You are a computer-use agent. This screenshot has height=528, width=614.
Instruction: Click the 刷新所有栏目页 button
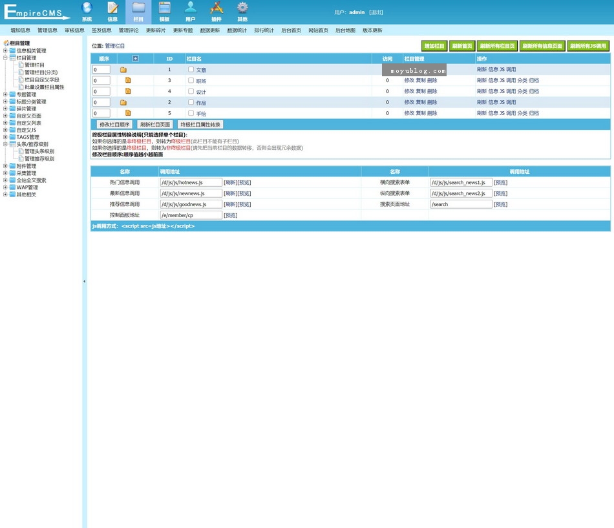(497, 47)
